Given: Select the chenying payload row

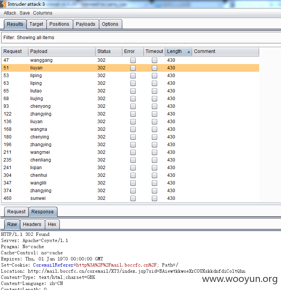Looking at the screenshot, I should [130, 137].
